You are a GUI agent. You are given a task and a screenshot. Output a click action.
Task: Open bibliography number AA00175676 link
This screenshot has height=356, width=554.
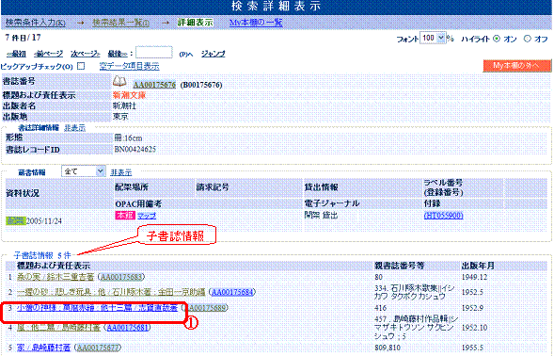[x=154, y=85]
